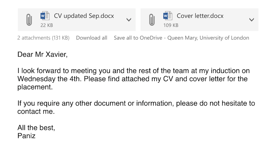Image resolution: width=269 pixels, height=150 pixels.
Task: Expand the CV updated Sep.docx attachment options chevron
Action: (x=129, y=20)
